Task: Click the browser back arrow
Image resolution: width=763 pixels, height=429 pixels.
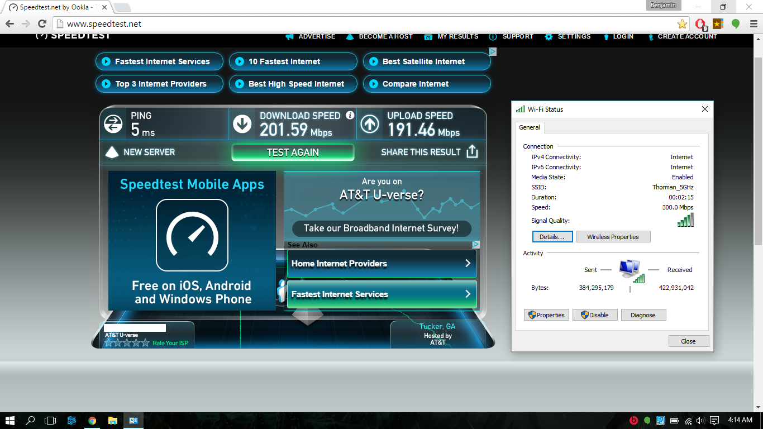Action: [x=9, y=24]
